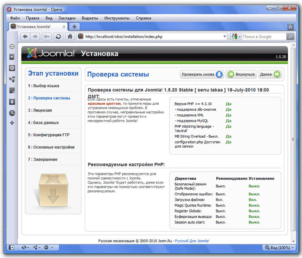This screenshot has height=258, width=302.
Task: Follow the Русский Дом Joomla! link
Action: coord(192,240)
